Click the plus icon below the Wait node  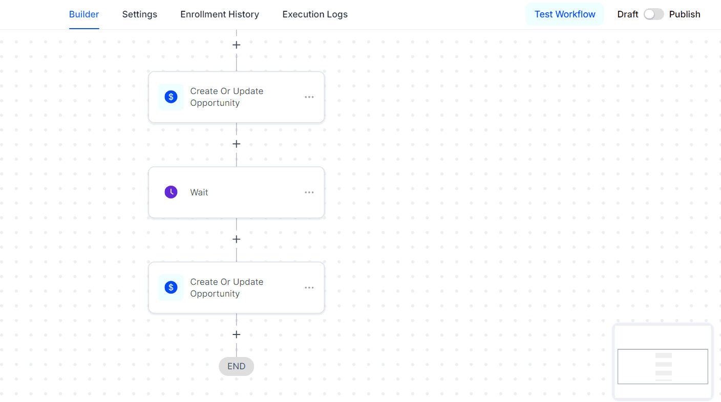pyautogui.click(x=236, y=239)
